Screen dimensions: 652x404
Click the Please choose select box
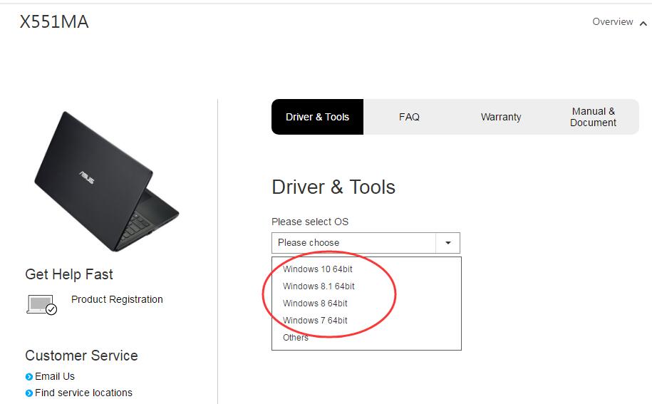(366, 243)
